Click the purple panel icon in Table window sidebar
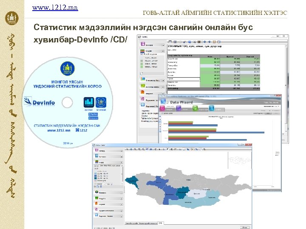Image resolution: width=306 pixels, height=229 pixels. 143,44
